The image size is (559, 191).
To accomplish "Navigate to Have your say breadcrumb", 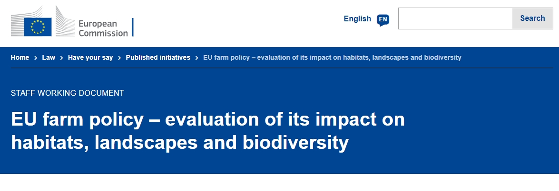I will pyautogui.click(x=90, y=57).
